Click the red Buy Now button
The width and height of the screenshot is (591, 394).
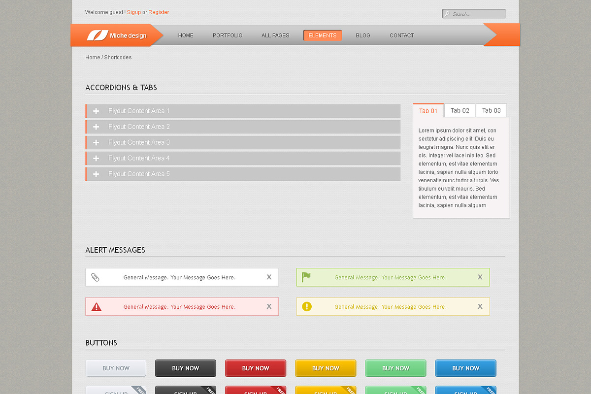coord(256,368)
